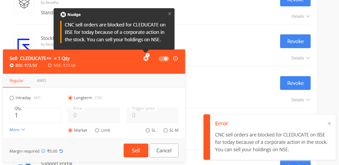The image size is (339, 165).
Task: Click the orange Sell button
Action: click(x=136, y=150)
